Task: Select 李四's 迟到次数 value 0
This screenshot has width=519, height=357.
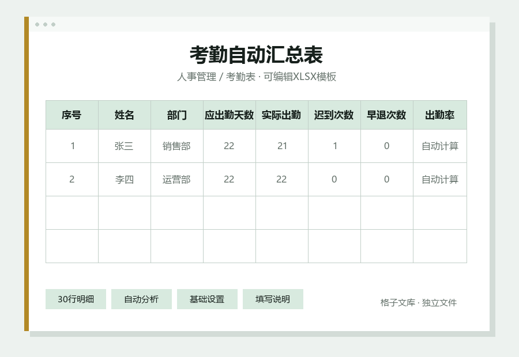Action: [x=334, y=180]
